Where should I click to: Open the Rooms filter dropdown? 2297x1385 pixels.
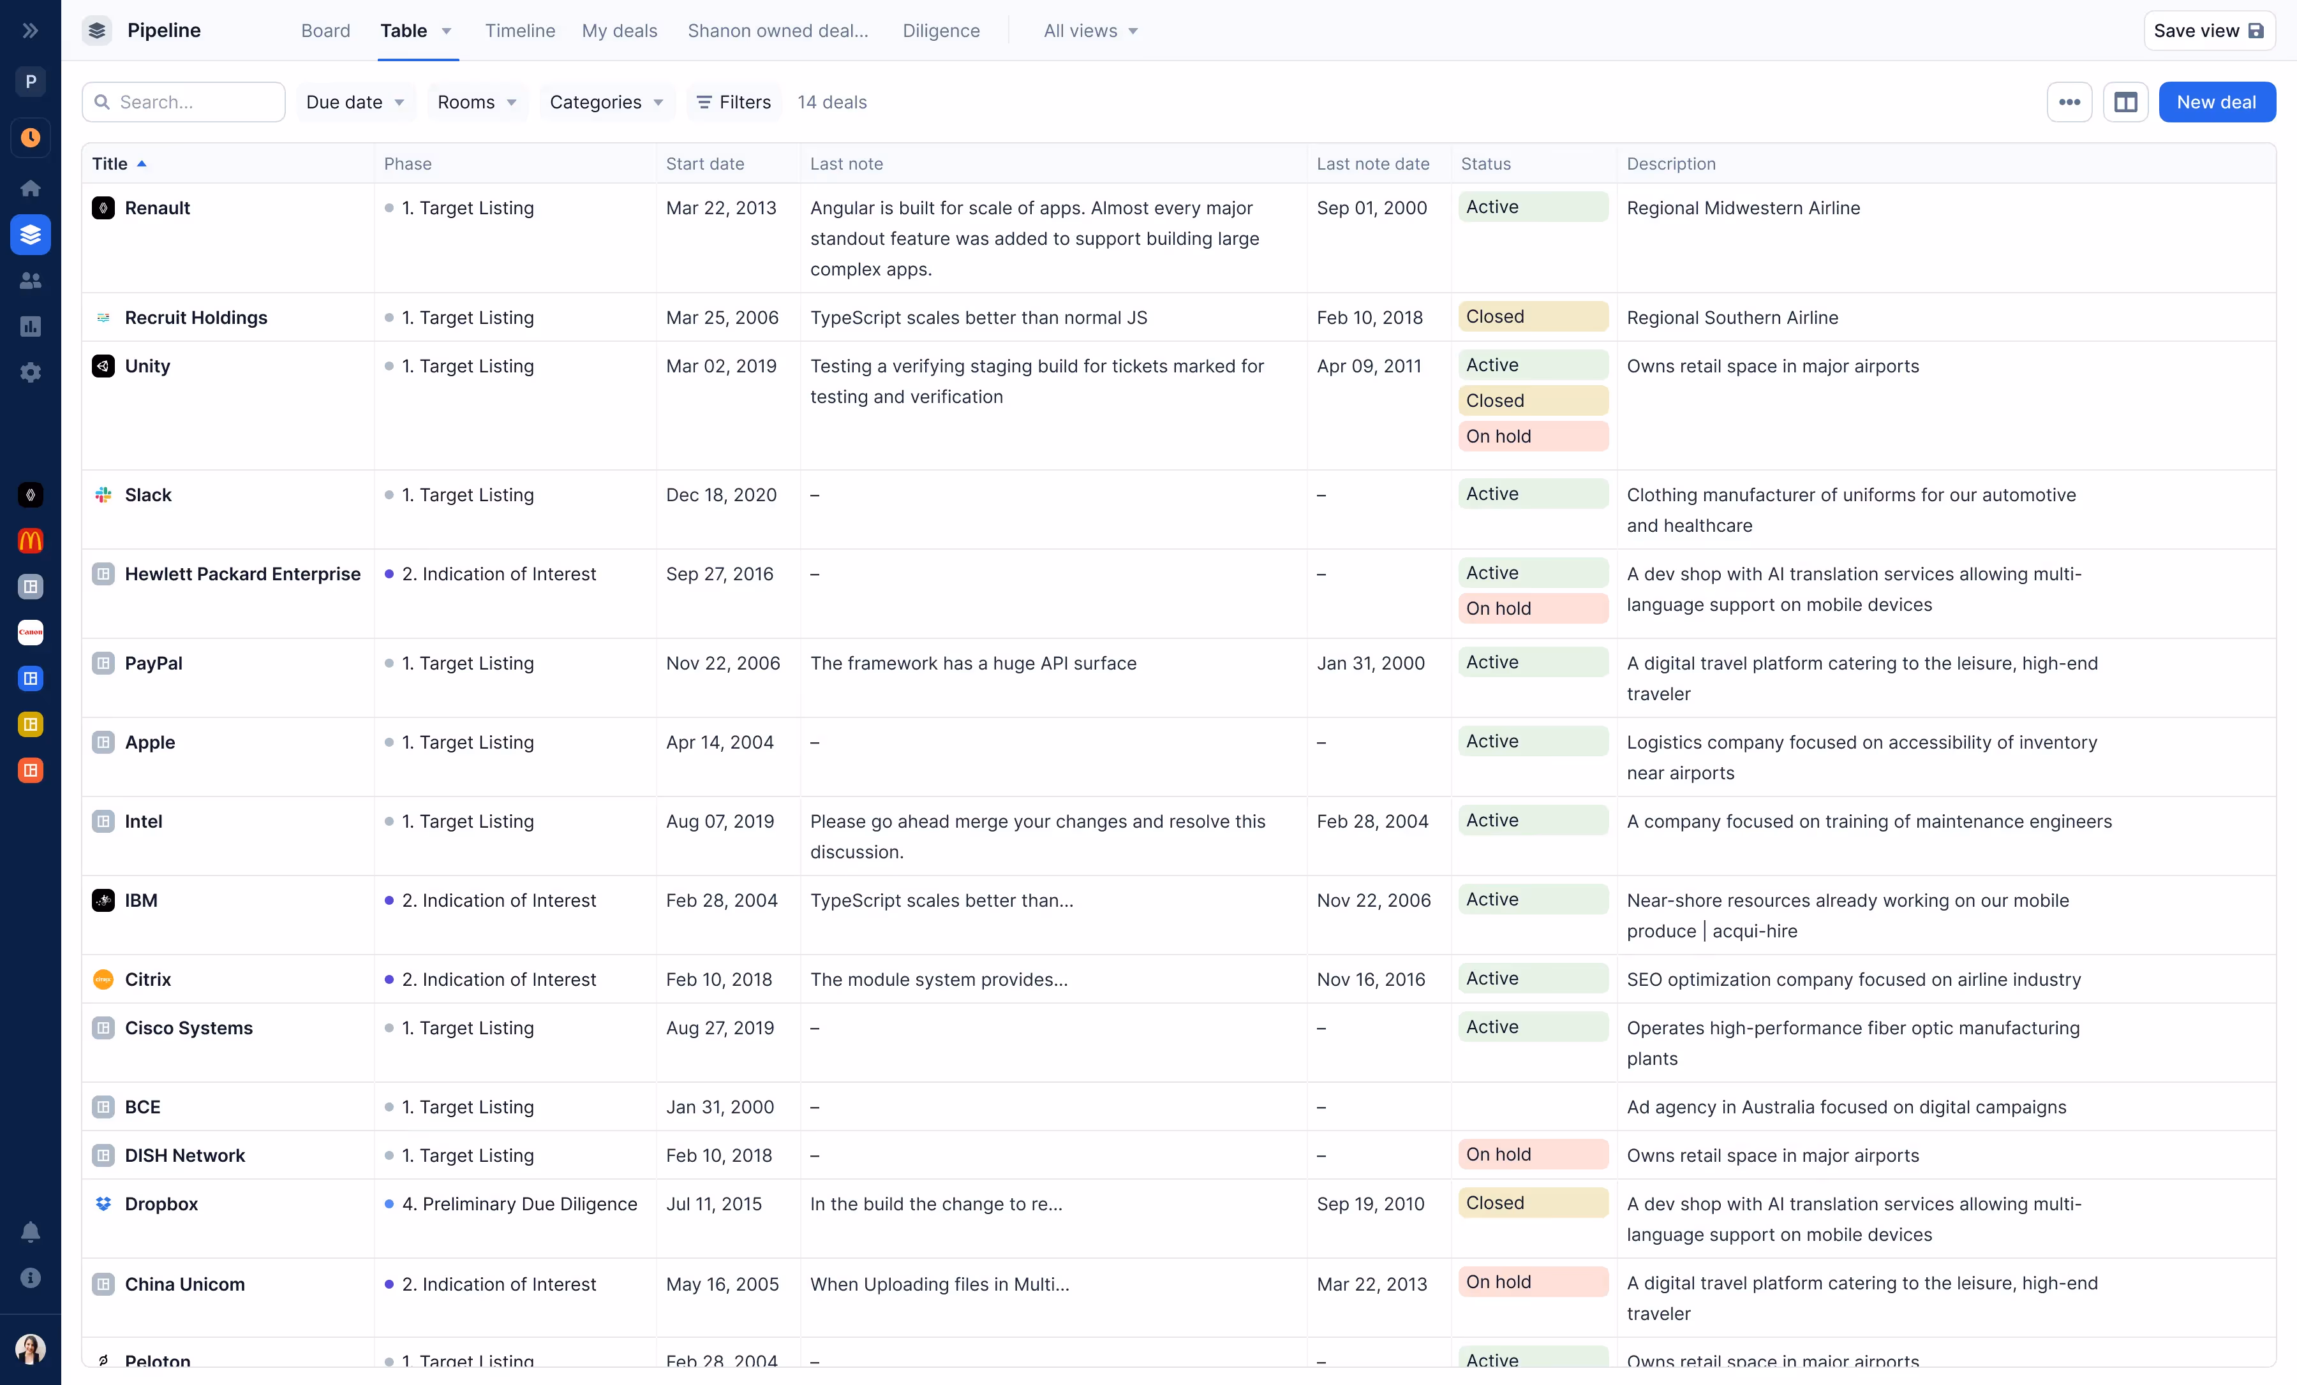pyautogui.click(x=477, y=103)
